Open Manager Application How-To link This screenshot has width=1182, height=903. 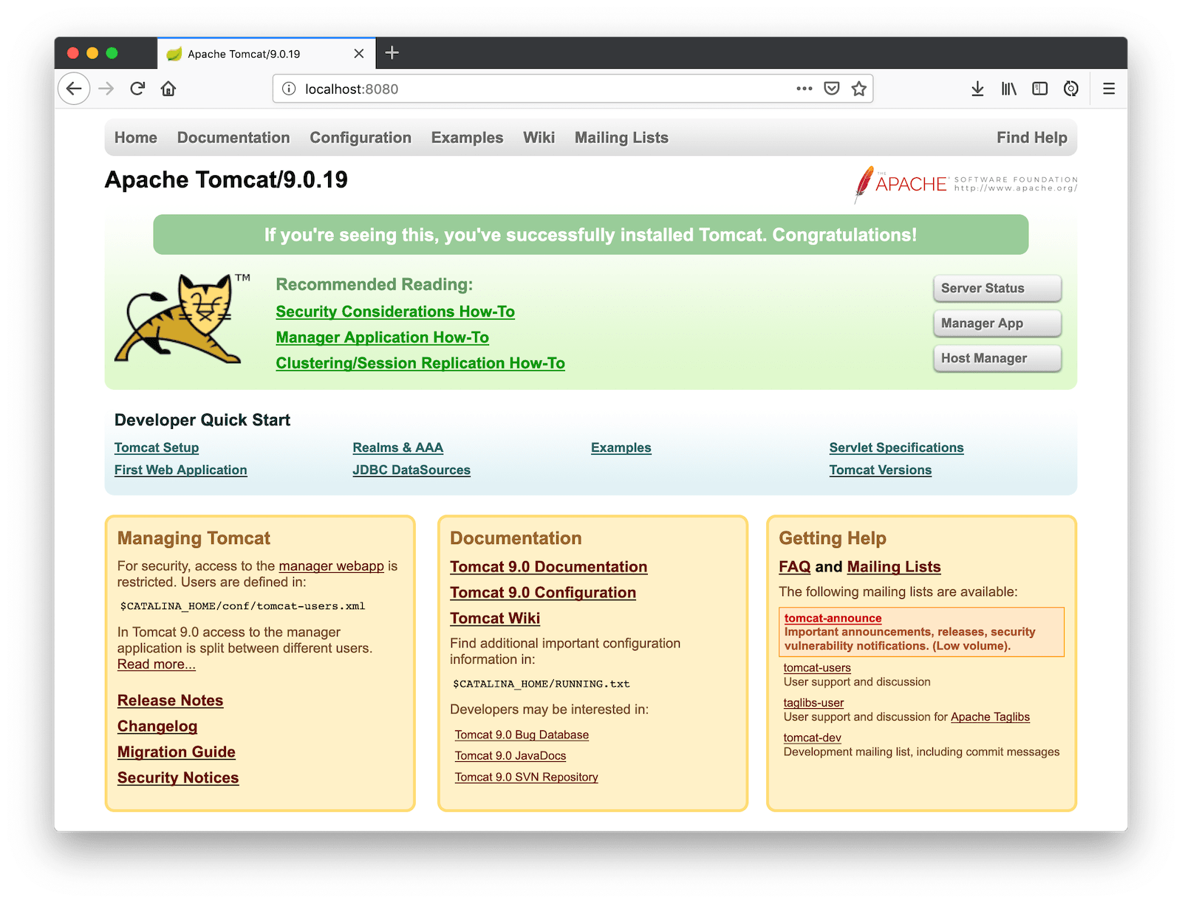coord(383,337)
